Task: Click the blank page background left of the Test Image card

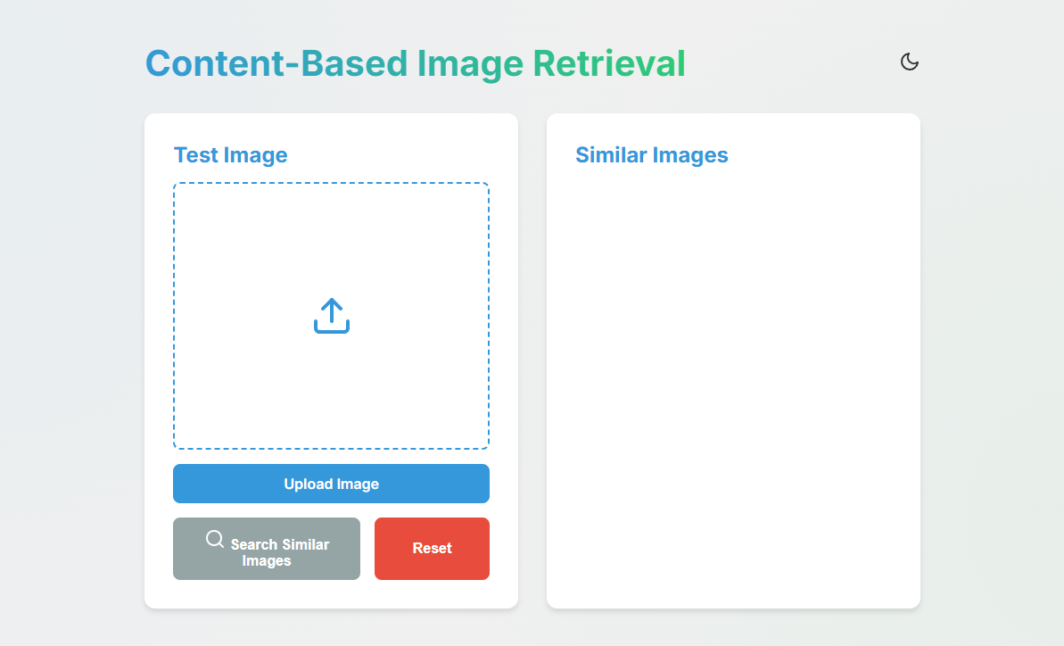Action: coord(71,357)
